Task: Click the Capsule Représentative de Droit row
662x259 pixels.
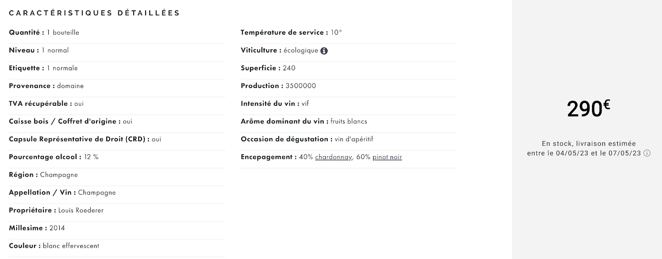Action: point(117,139)
